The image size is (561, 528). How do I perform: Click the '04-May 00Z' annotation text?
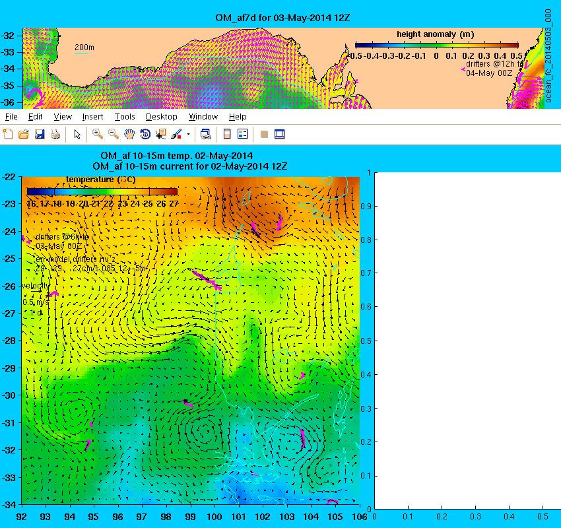click(489, 73)
